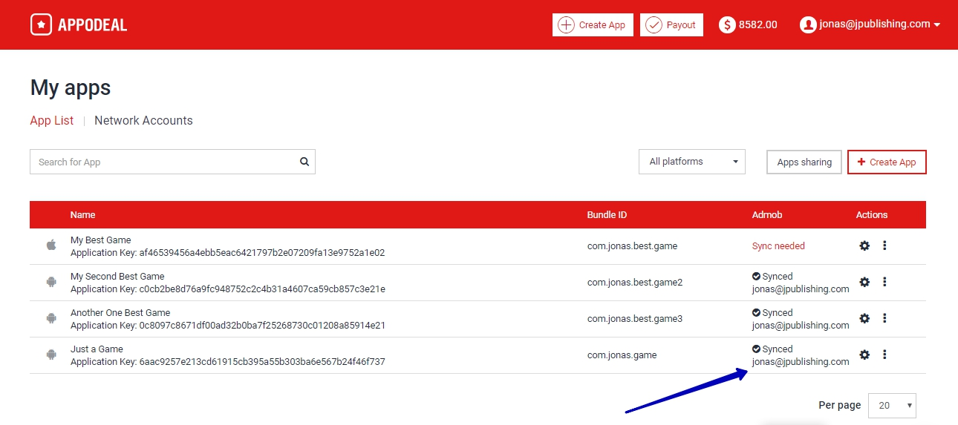The height and width of the screenshot is (425, 958).
Task: Click the red-outlined Create App button
Action: [x=887, y=162]
